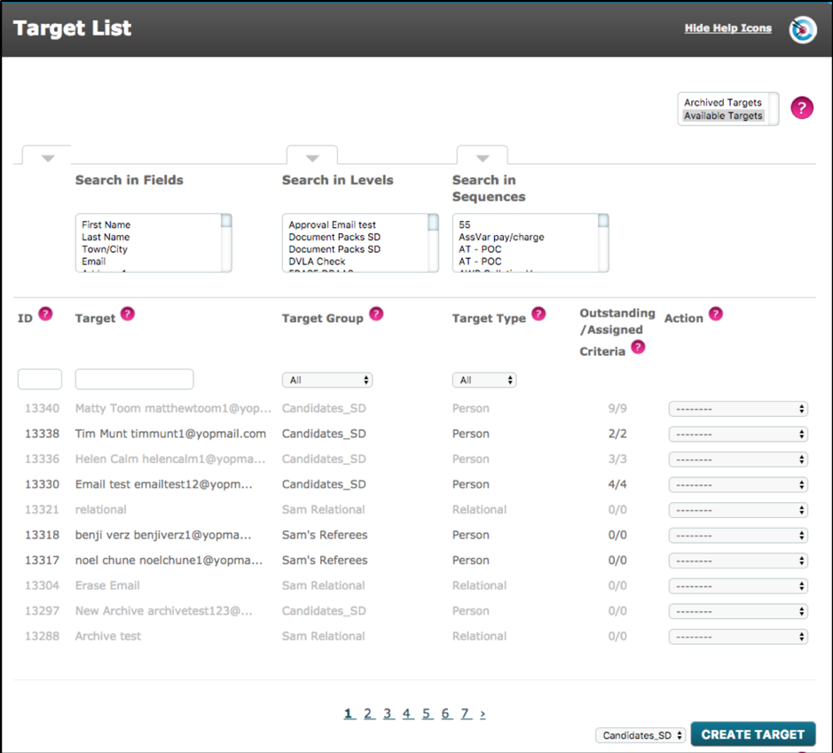
Task: Open Action dropdown for target 13340
Action: coord(738,409)
